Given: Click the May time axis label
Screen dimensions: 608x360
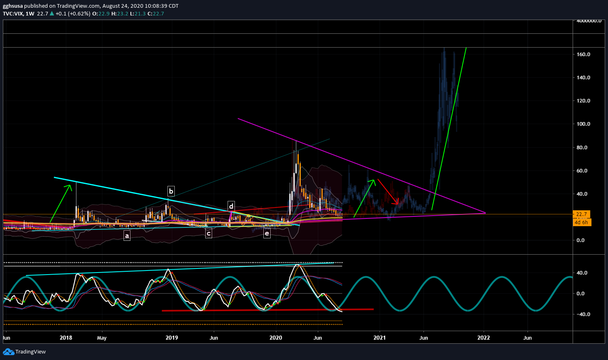Looking at the screenshot, I should [x=102, y=338].
